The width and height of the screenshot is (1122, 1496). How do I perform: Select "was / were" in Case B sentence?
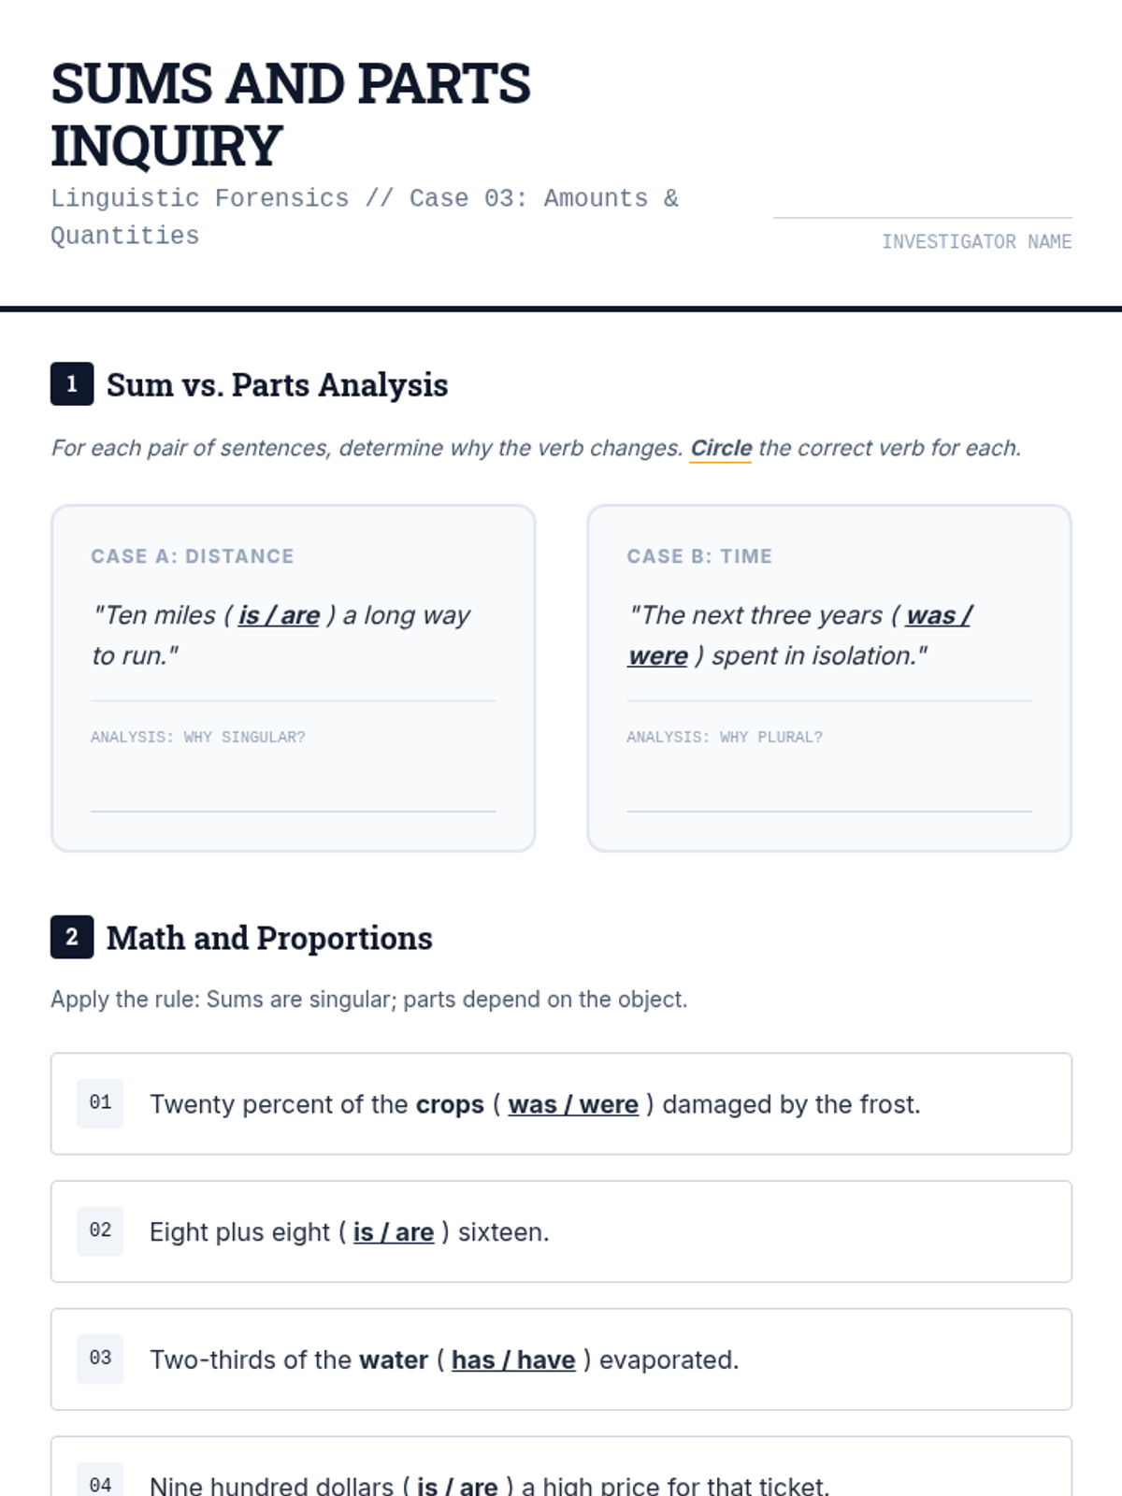tap(799, 636)
